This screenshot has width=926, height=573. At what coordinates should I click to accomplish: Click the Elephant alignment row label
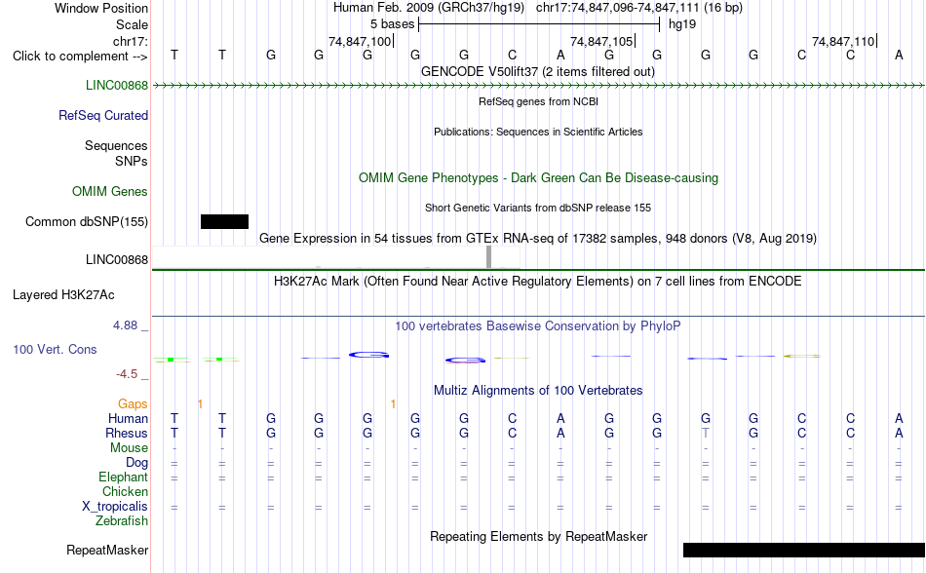coord(124,477)
